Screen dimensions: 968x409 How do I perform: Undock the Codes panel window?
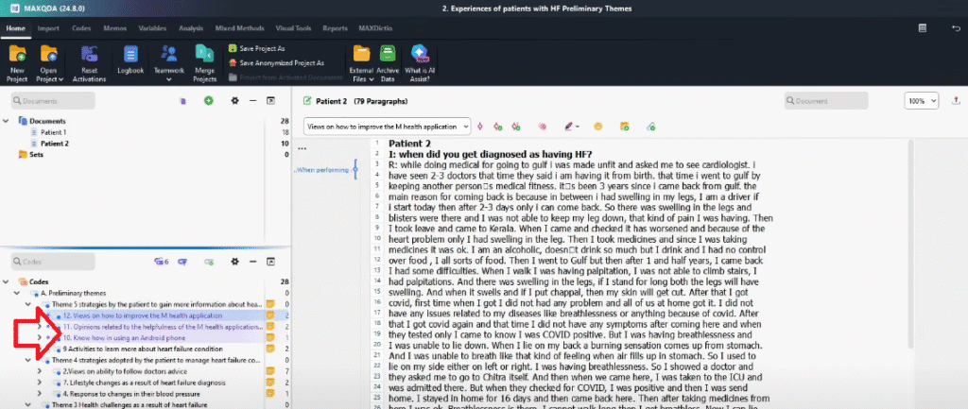pos(270,262)
